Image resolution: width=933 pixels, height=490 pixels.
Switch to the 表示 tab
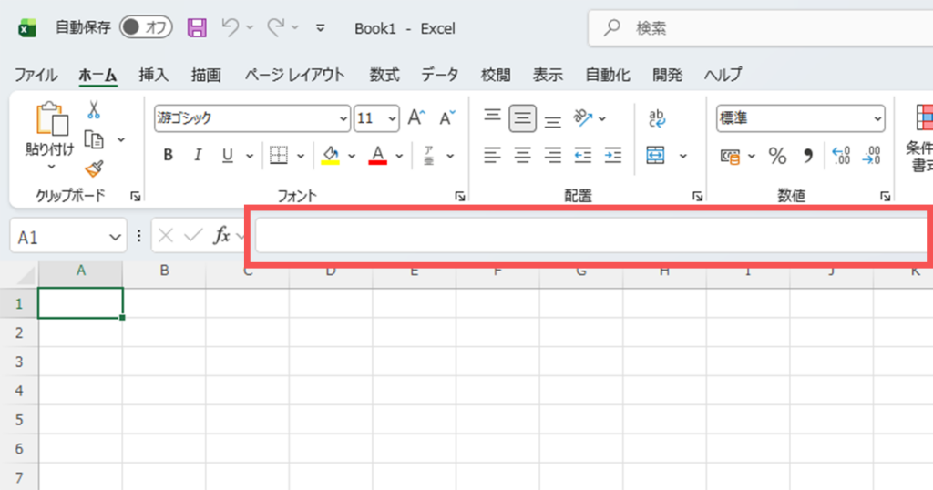coord(548,75)
